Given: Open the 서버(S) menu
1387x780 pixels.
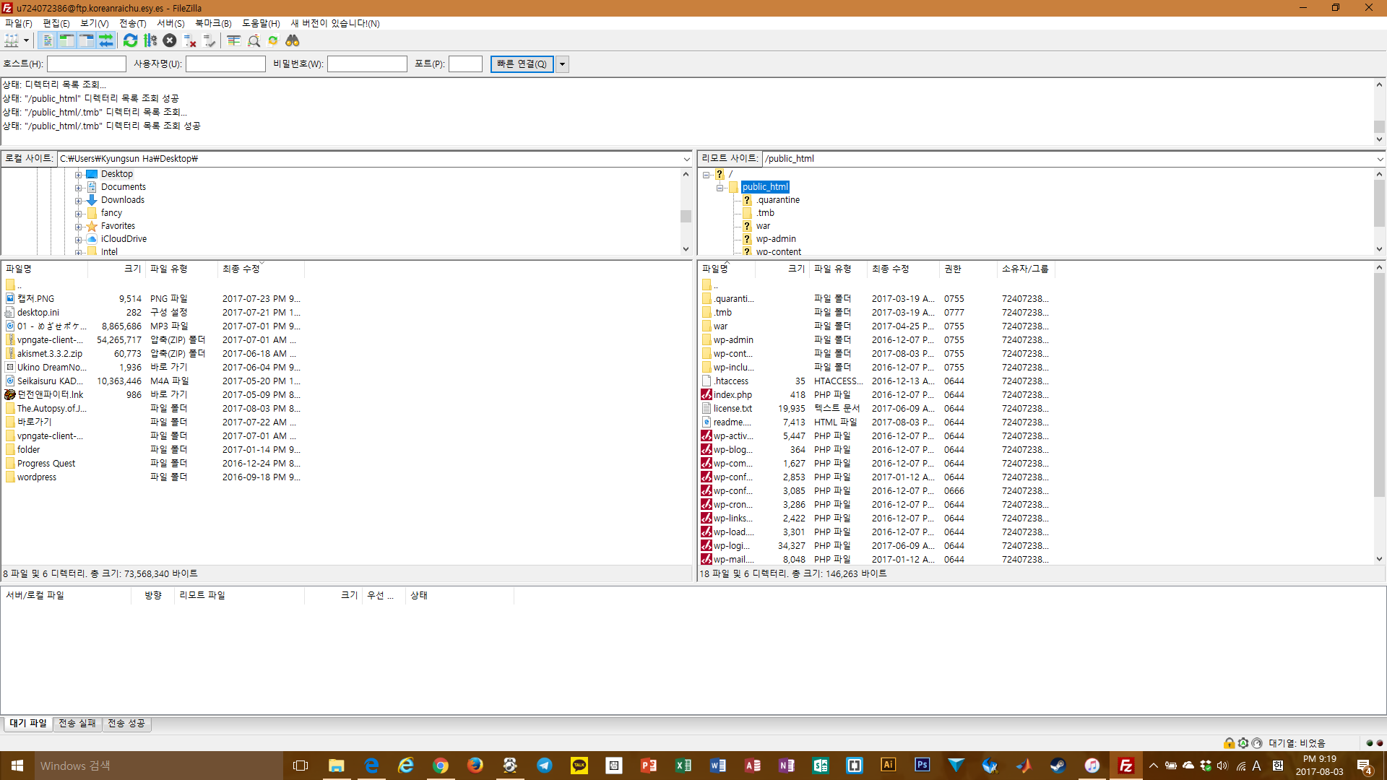Looking at the screenshot, I should pyautogui.click(x=171, y=23).
